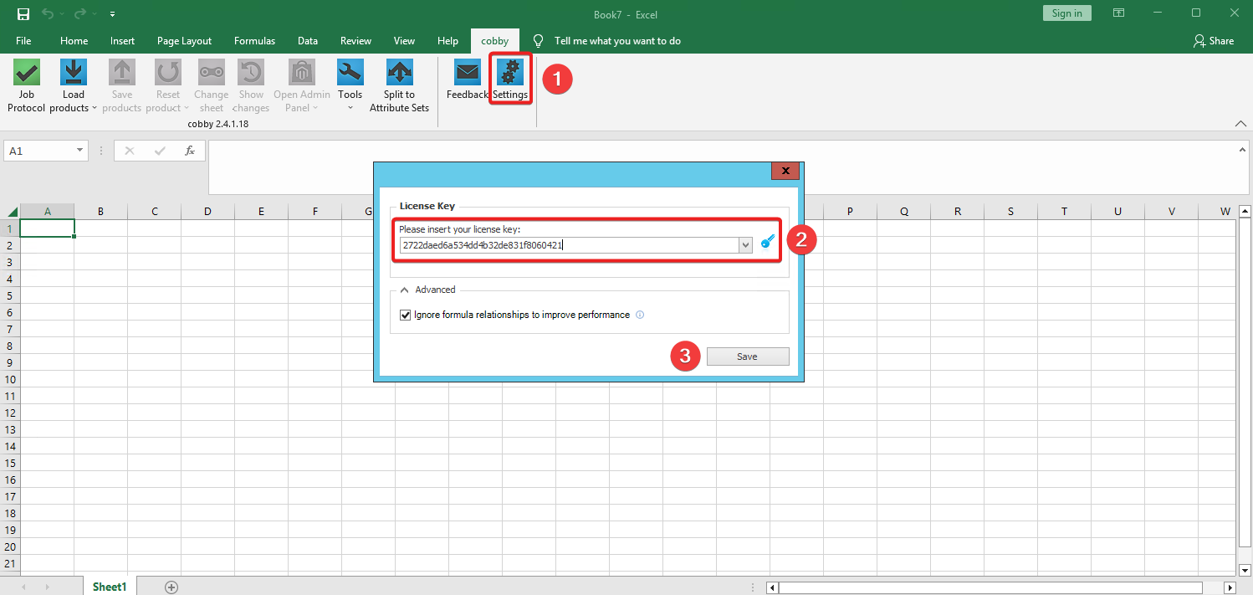Open the Name Box dropdown arrow
This screenshot has width=1253, height=595.
[80, 151]
